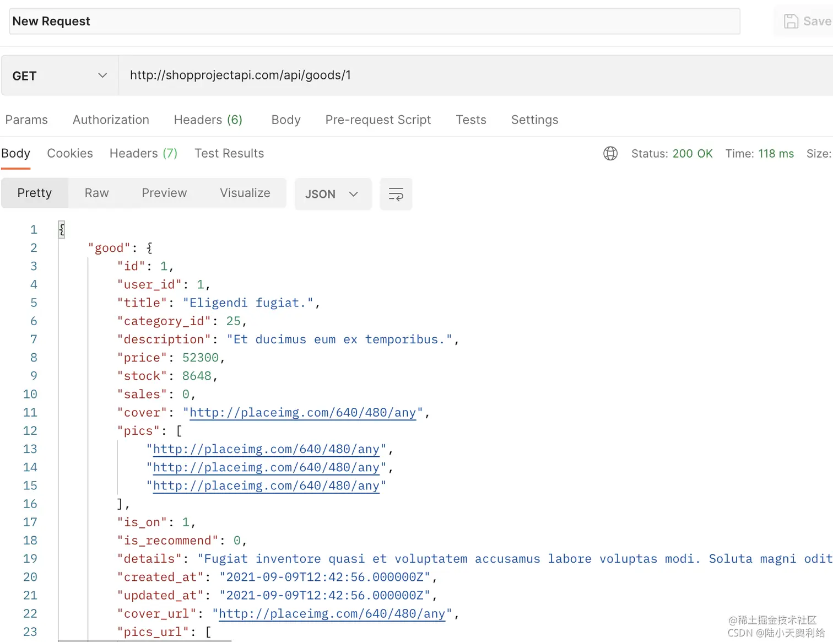Click line number 12 beside "pics"
The height and width of the screenshot is (642, 833).
30,431
